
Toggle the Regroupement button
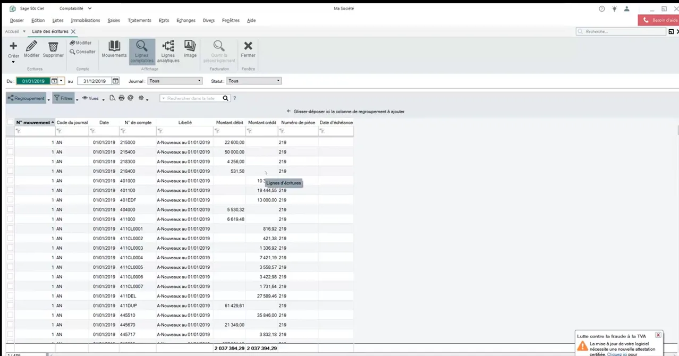[26, 98]
